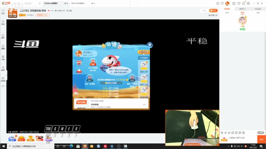Image resolution: width=266 pixels, height=149 pixels.
Task: Click the 举报 report link in room header
Action: pyautogui.click(x=69, y=11)
